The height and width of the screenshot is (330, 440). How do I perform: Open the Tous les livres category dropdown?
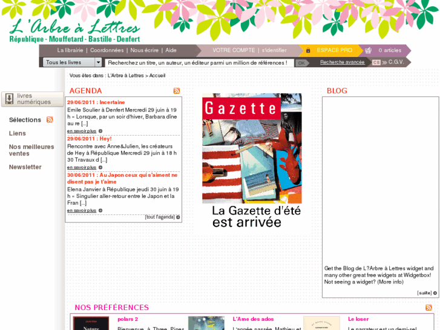click(x=72, y=62)
